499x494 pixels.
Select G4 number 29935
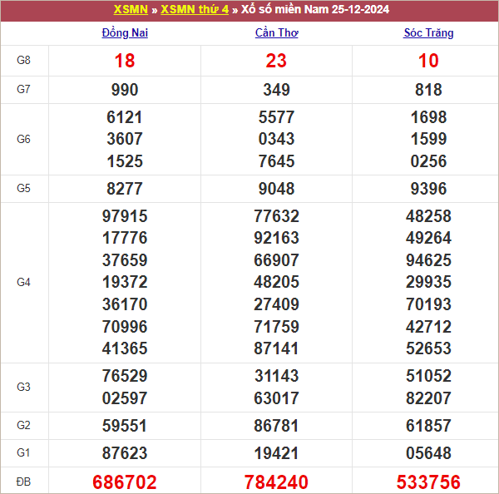[x=428, y=282]
